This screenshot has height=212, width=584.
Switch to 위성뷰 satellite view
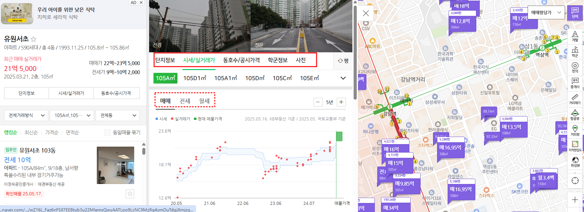coord(575,162)
